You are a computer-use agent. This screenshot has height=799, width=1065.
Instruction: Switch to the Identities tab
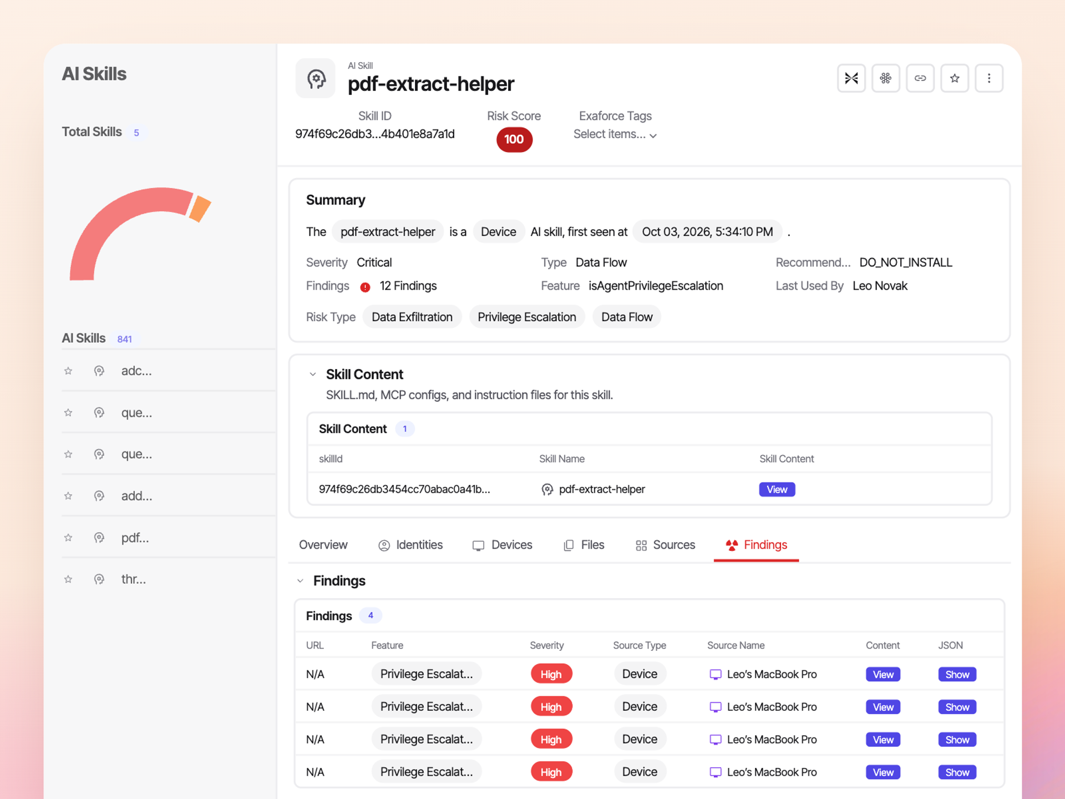[410, 545]
